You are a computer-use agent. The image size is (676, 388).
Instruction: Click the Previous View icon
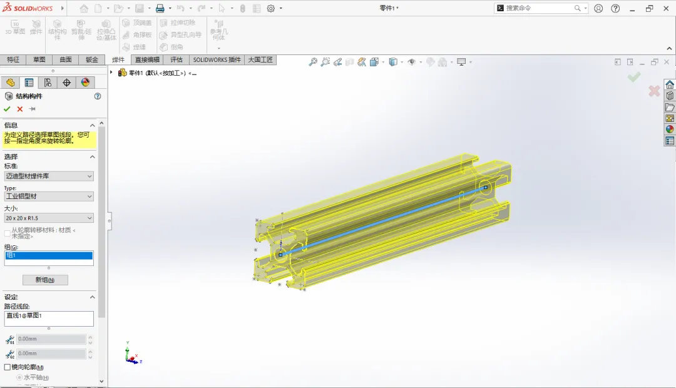[x=337, y=62]
